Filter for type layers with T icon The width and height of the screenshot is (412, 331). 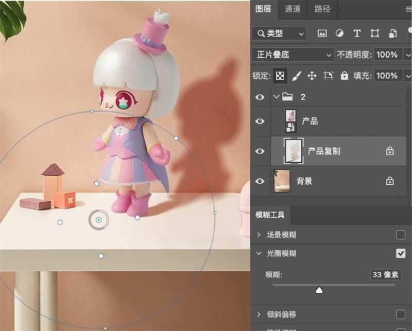[x=357, y=33]
